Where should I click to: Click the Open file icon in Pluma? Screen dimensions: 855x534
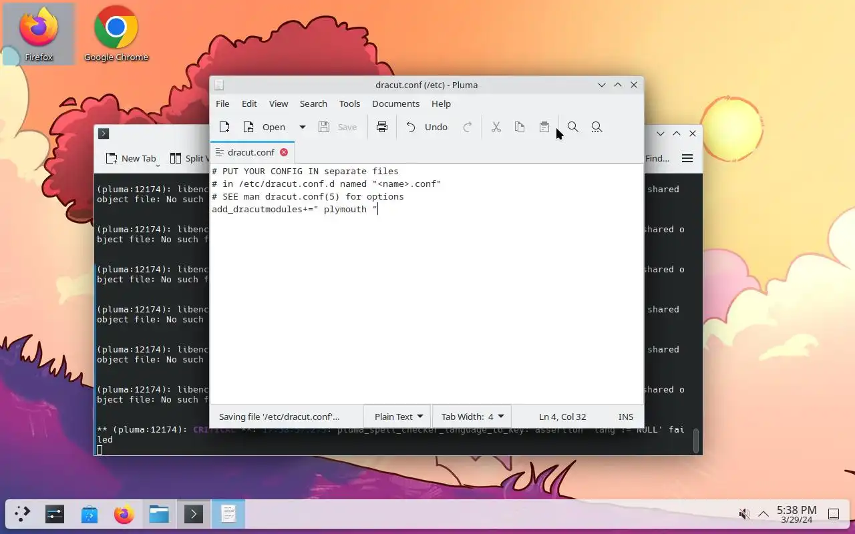[248, 127]
